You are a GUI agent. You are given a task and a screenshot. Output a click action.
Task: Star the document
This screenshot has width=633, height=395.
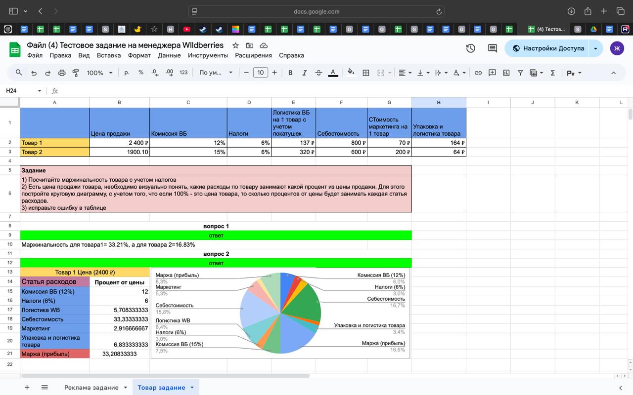(x=236, y=45)
